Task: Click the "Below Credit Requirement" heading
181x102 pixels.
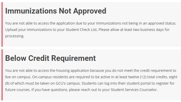Action: tap(50, 58)
